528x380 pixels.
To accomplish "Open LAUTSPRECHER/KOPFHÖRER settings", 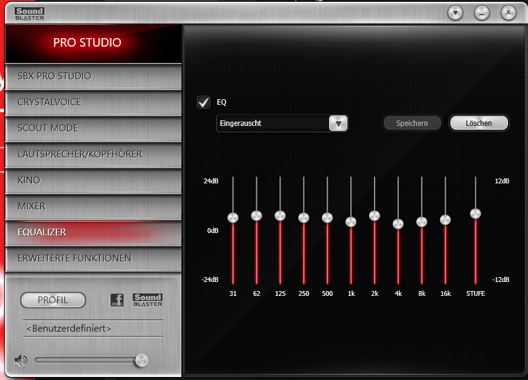I will (x=93, y=154).
